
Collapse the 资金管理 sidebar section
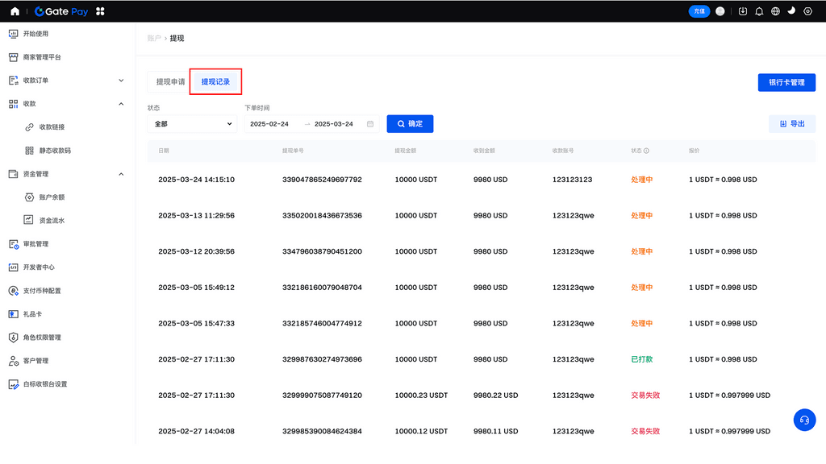[x=121, y=174]
